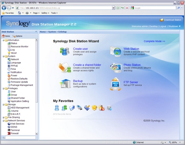The height and width of the screenshot is (145, 185).
Task: Click the yellow package box favorite icon
Action: [x=94, y=108]
